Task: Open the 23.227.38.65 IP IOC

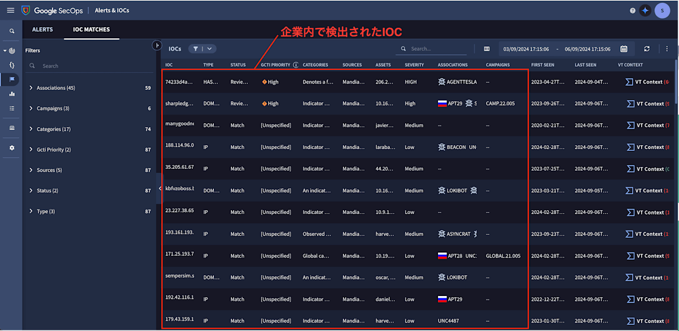Action: coord(179,210)
